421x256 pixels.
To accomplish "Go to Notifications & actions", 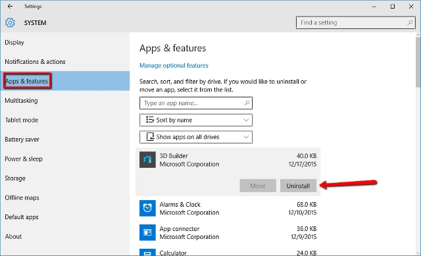I will pos(35,62).
